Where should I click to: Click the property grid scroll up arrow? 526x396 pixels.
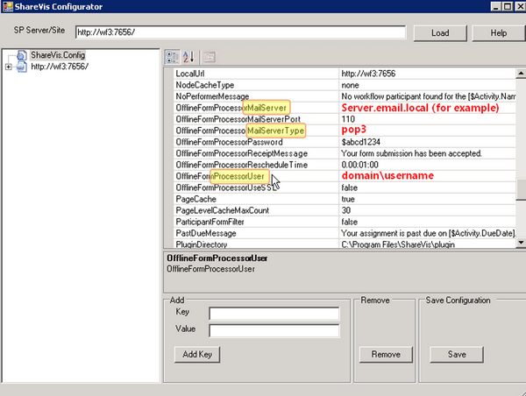point(521,73)
